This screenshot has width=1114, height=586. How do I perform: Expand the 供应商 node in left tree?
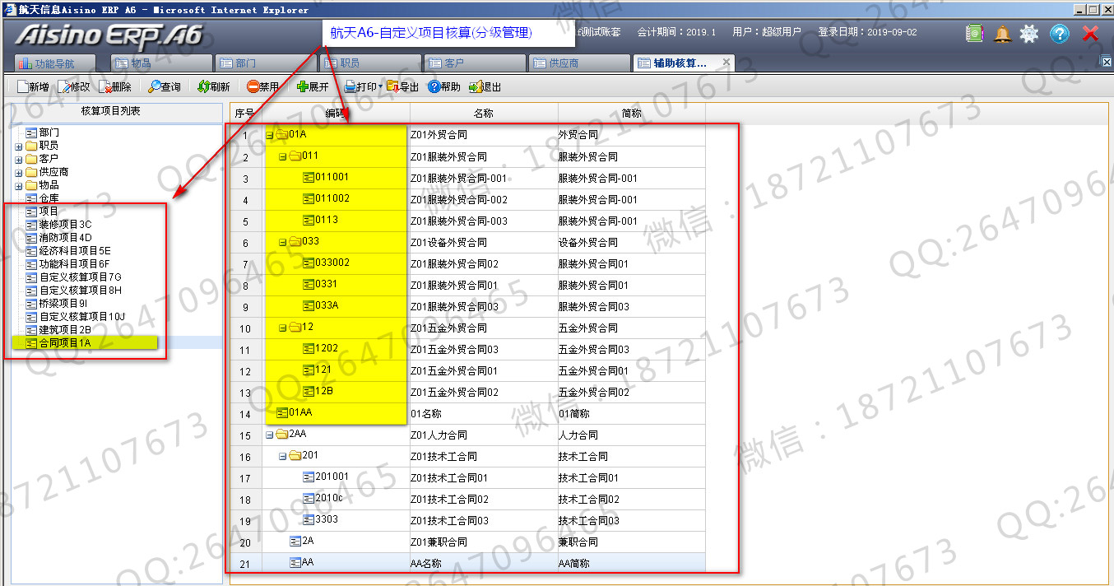coord(19,172)
